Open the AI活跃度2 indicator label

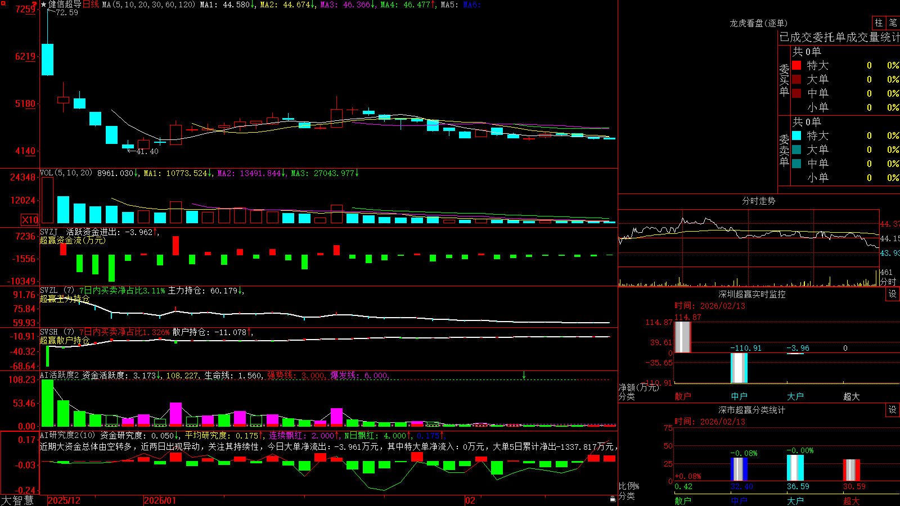coord(59,376)
